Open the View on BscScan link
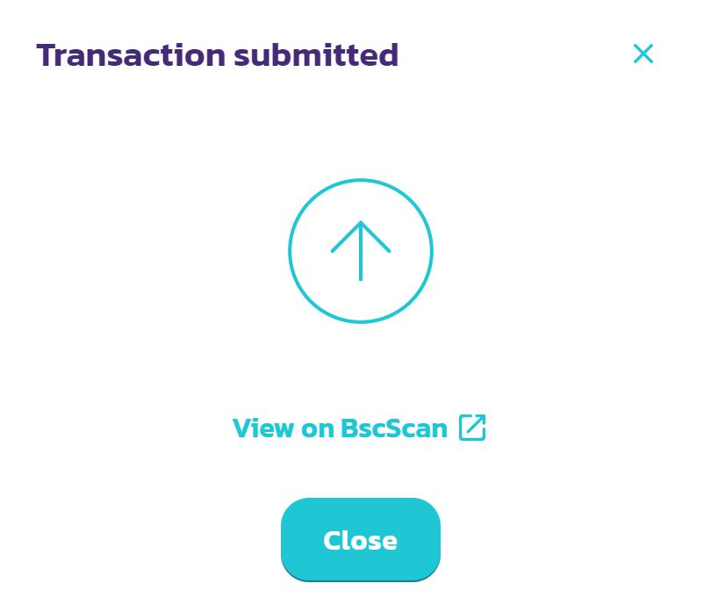The image size is (711, 612). (x=341, y=428)
